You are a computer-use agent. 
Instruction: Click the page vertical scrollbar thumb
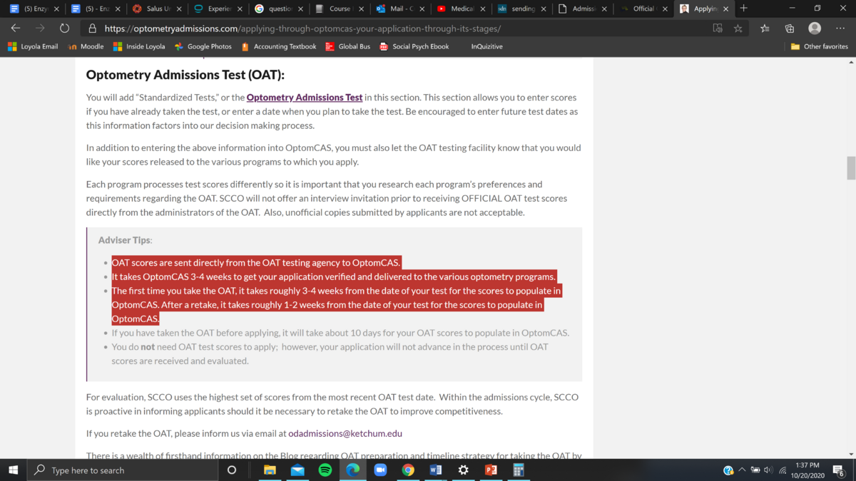pos(850,168)
